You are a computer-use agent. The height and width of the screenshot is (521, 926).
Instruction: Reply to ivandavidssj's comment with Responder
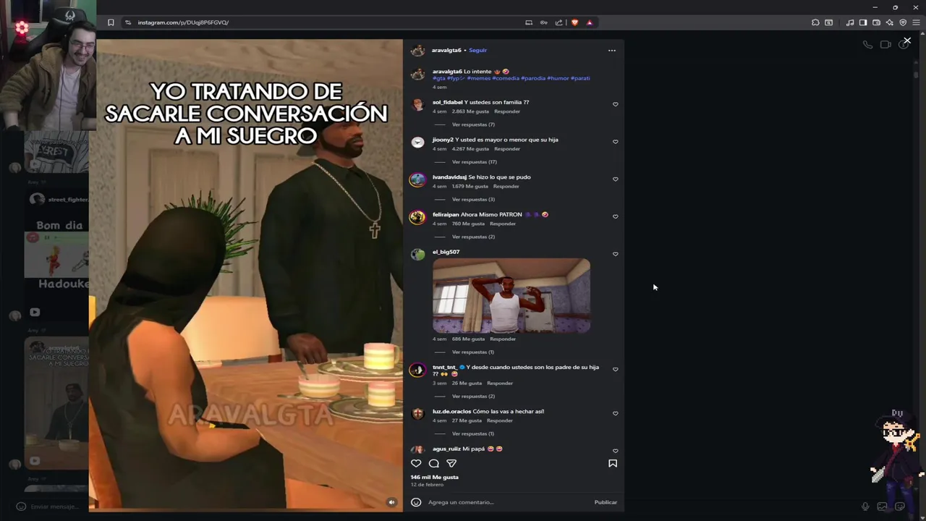pos(506,187)
